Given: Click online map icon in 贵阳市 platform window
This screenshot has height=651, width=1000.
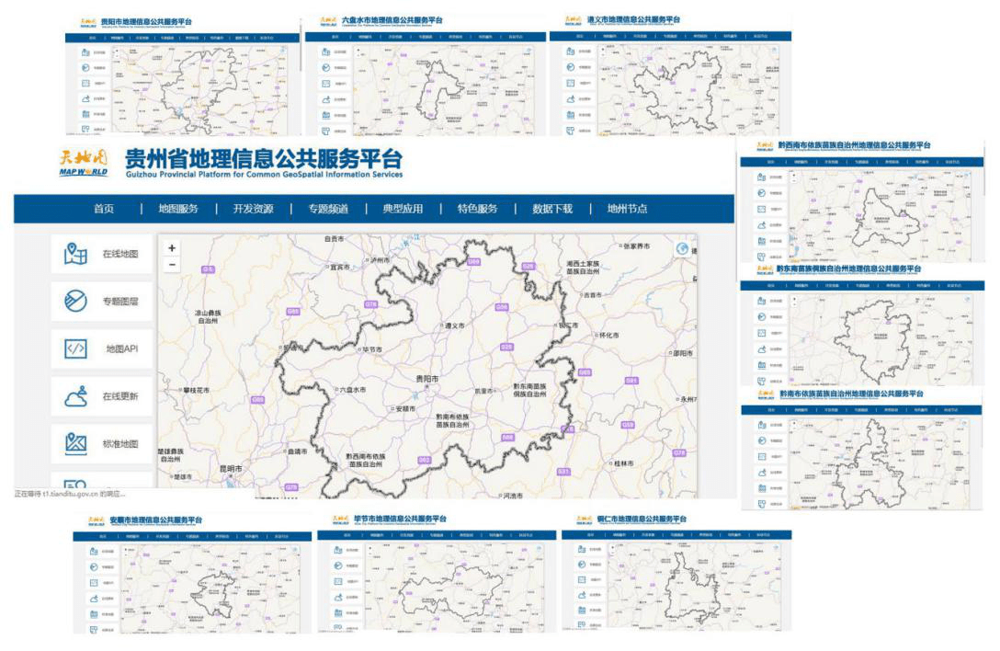Looking at the screenshot, I should pyautogui.click(x=85, y=52).
